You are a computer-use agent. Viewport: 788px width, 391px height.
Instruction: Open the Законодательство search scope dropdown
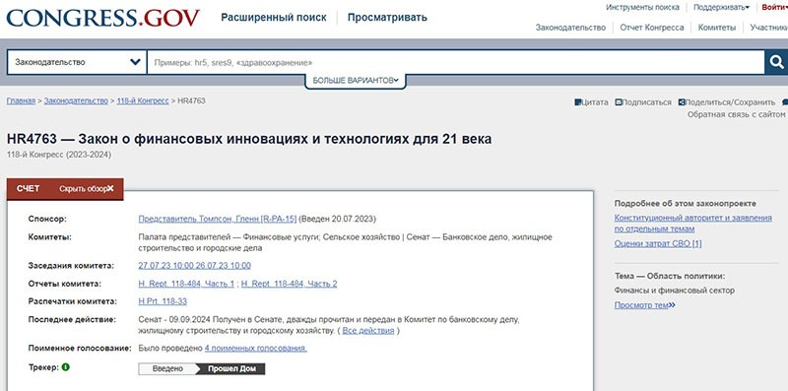point(77,62)
